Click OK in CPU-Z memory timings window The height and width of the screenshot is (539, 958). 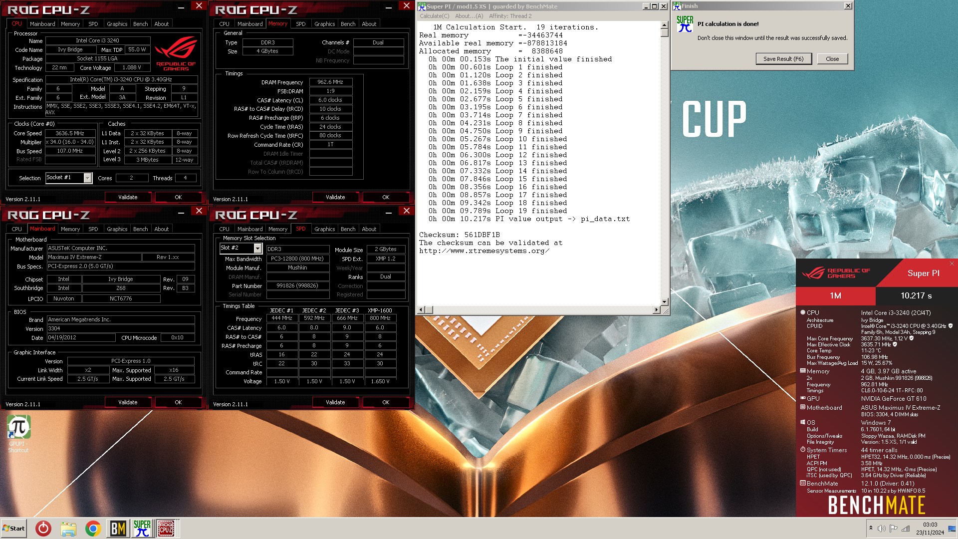coord(386,197)
